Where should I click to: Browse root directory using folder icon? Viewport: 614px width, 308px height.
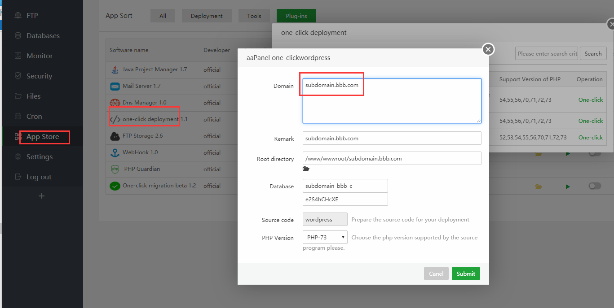pyautogui.click(x=306, y=169)
